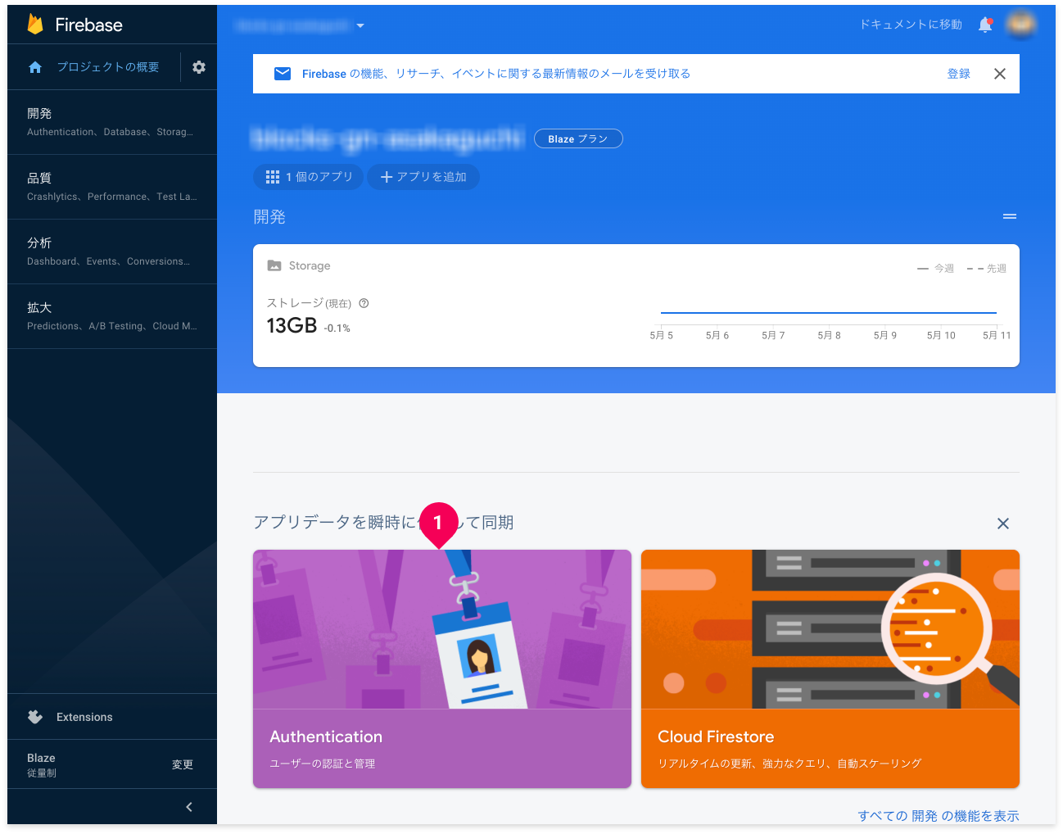1063x834 pixels.
Task: Click the -0.1% change value
Action: click(337, 328)
